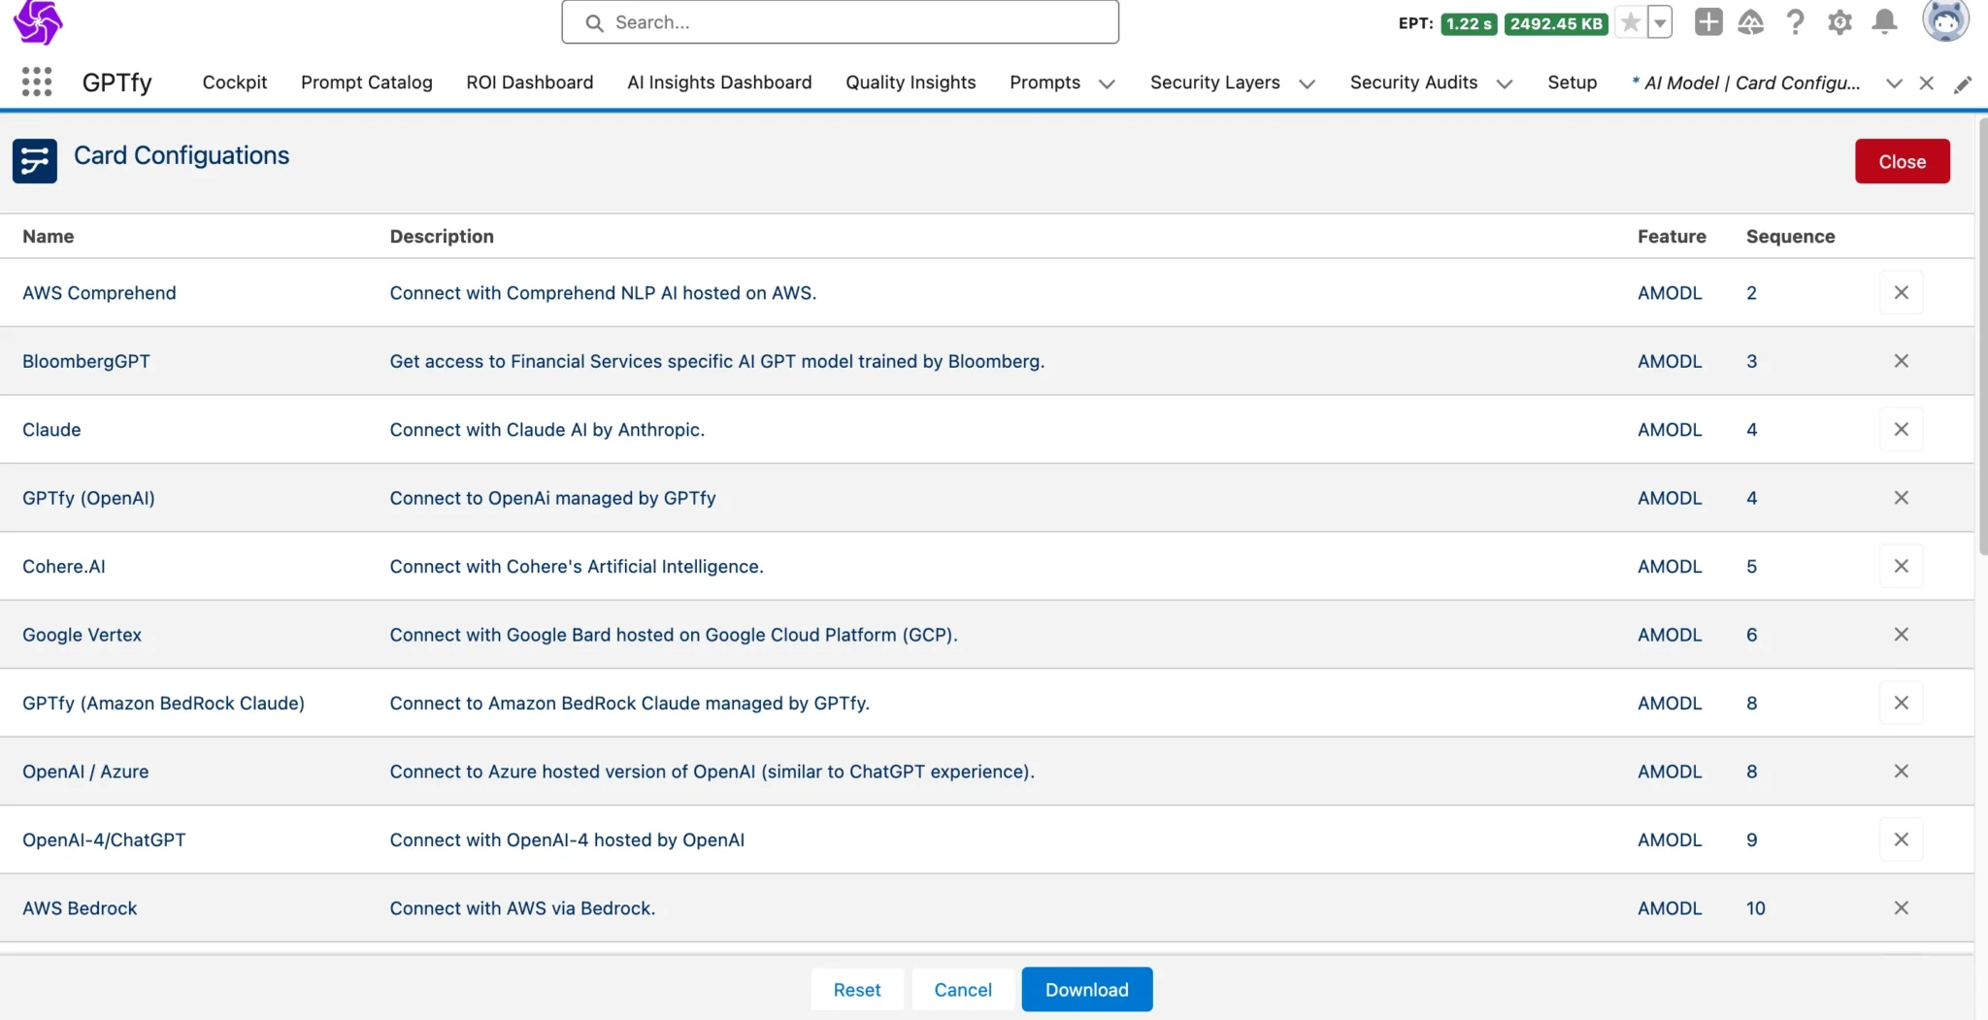Remove the AWS Bedrock row

1902,908
